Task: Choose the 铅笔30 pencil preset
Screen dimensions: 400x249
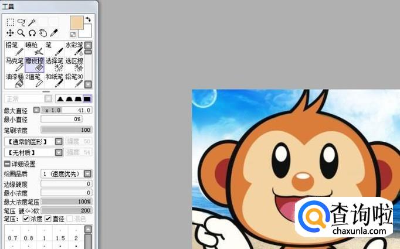Action: (74, 80)
